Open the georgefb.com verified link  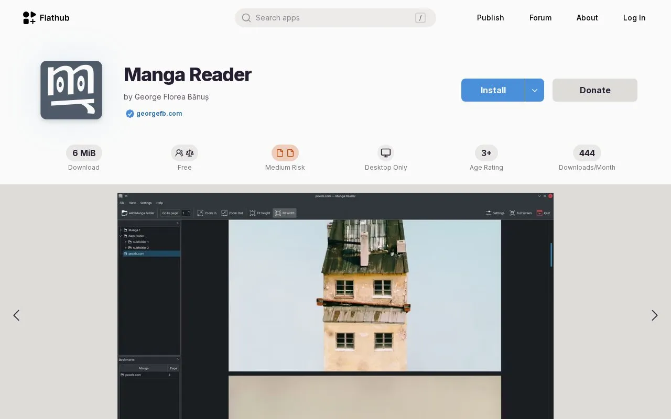(x=159, y=114)
